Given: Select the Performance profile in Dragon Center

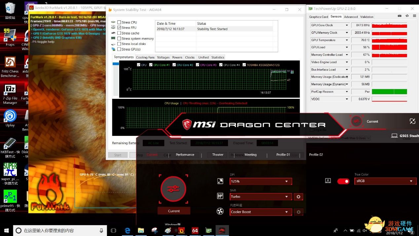Looking at the screenshot, I should click(185, 155).
